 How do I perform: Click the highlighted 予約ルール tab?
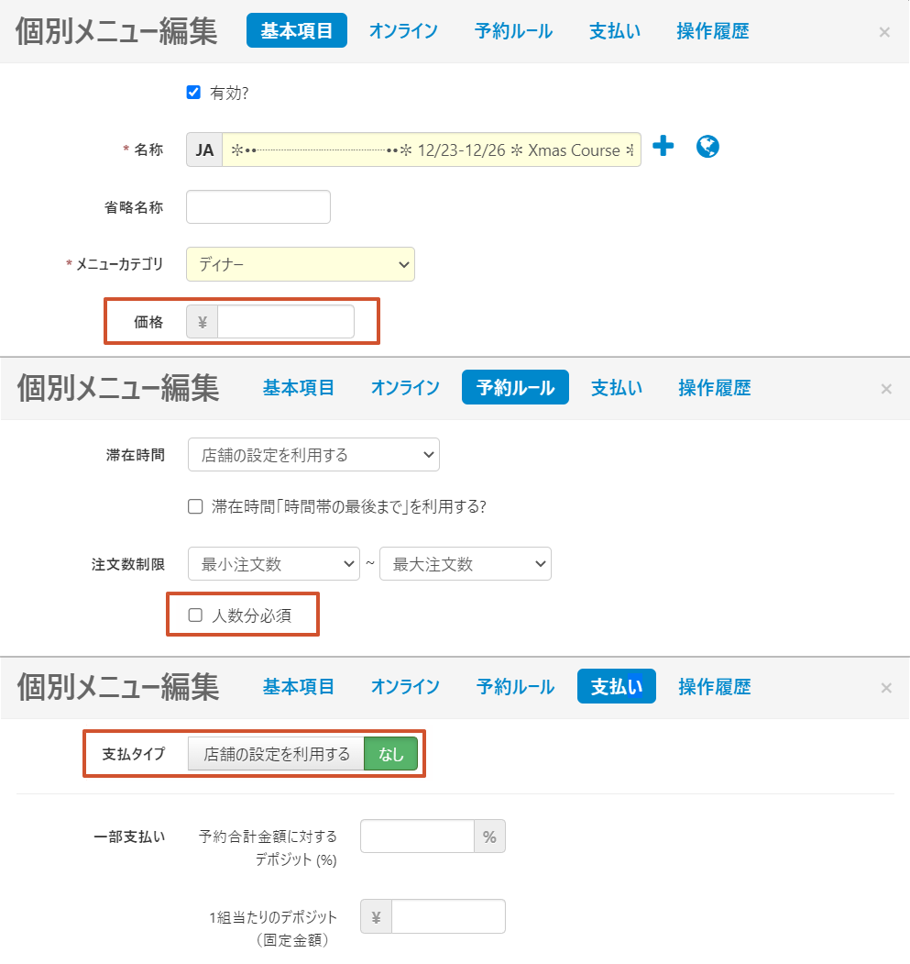[x=515, y=388]
